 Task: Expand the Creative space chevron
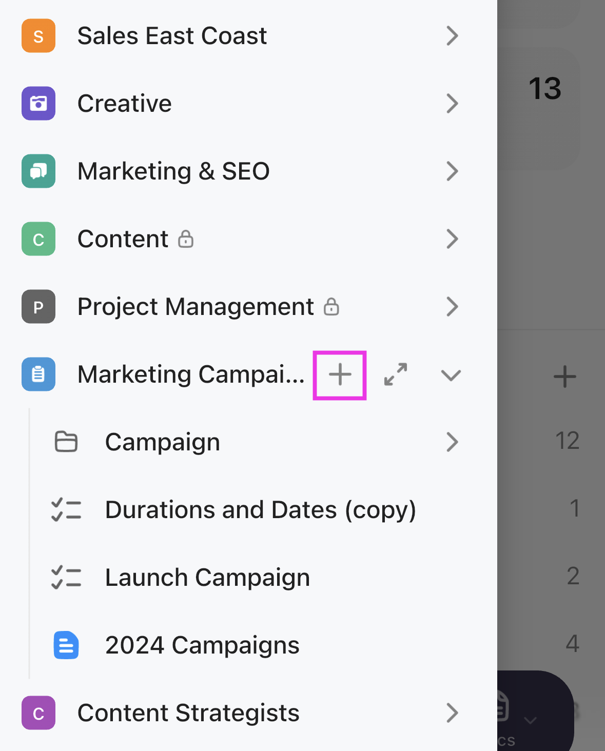click(452, 104)
